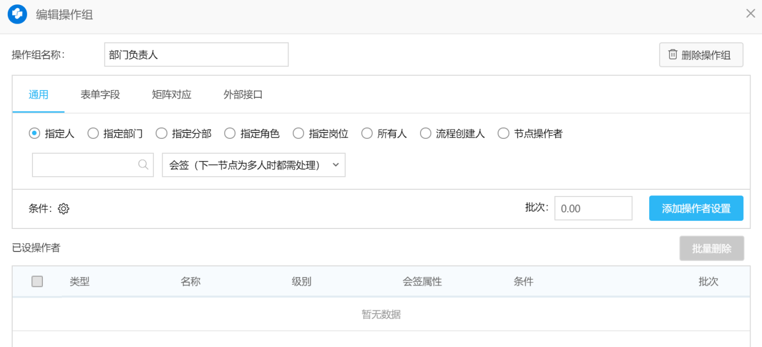Image resolution: width=762 pixels, height=347 pixels.
Task: Click the blue app logo icon
Action: [18, 14]
